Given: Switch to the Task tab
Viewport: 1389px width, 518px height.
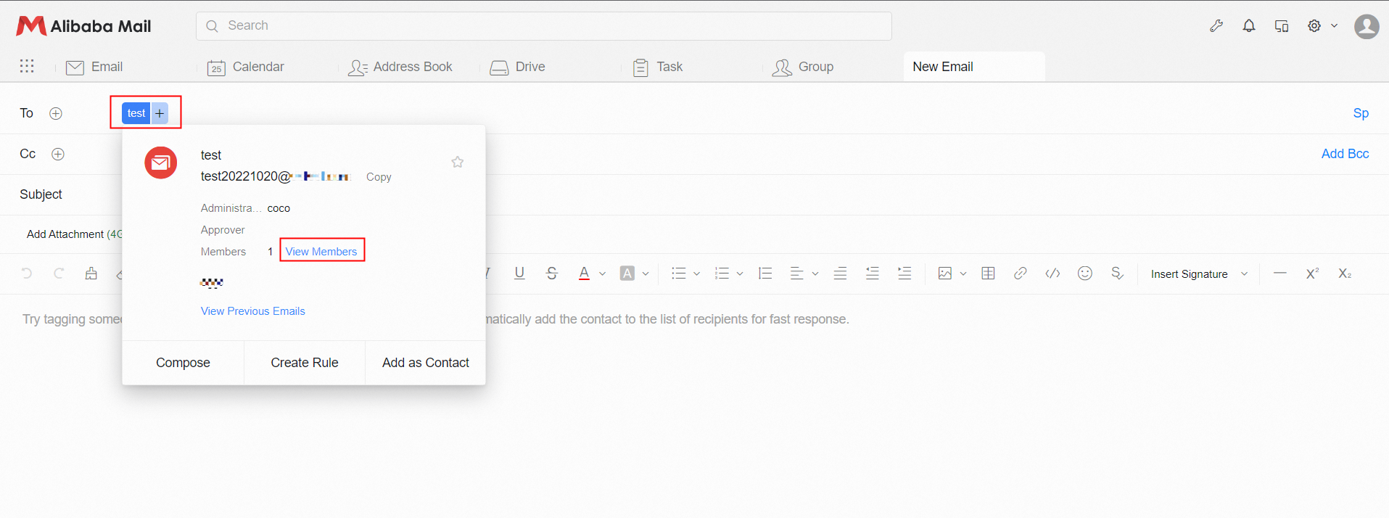Looking at the screenshot, I should [x=657, y=67].
